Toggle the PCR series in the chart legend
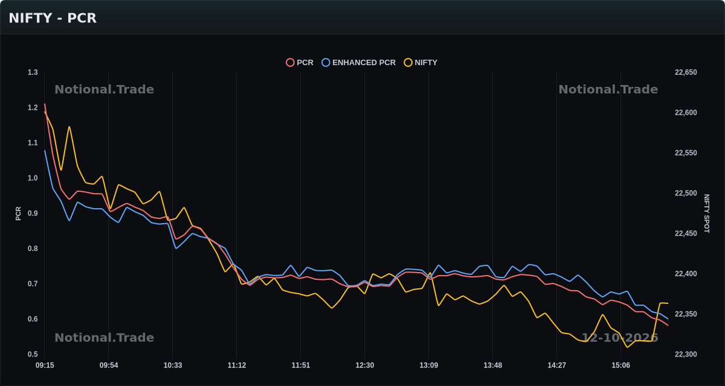Viewport: 725px width, 386px height. (x=300, y=63)
